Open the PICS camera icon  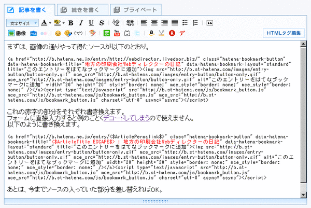[x=34, y=33]
